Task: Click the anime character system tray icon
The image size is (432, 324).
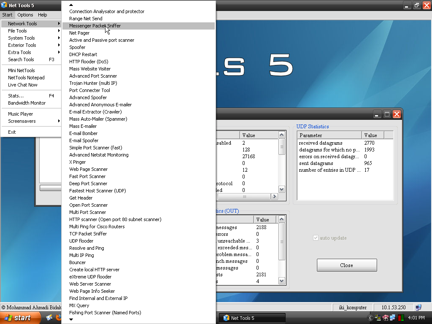Action: pos(385,318)
